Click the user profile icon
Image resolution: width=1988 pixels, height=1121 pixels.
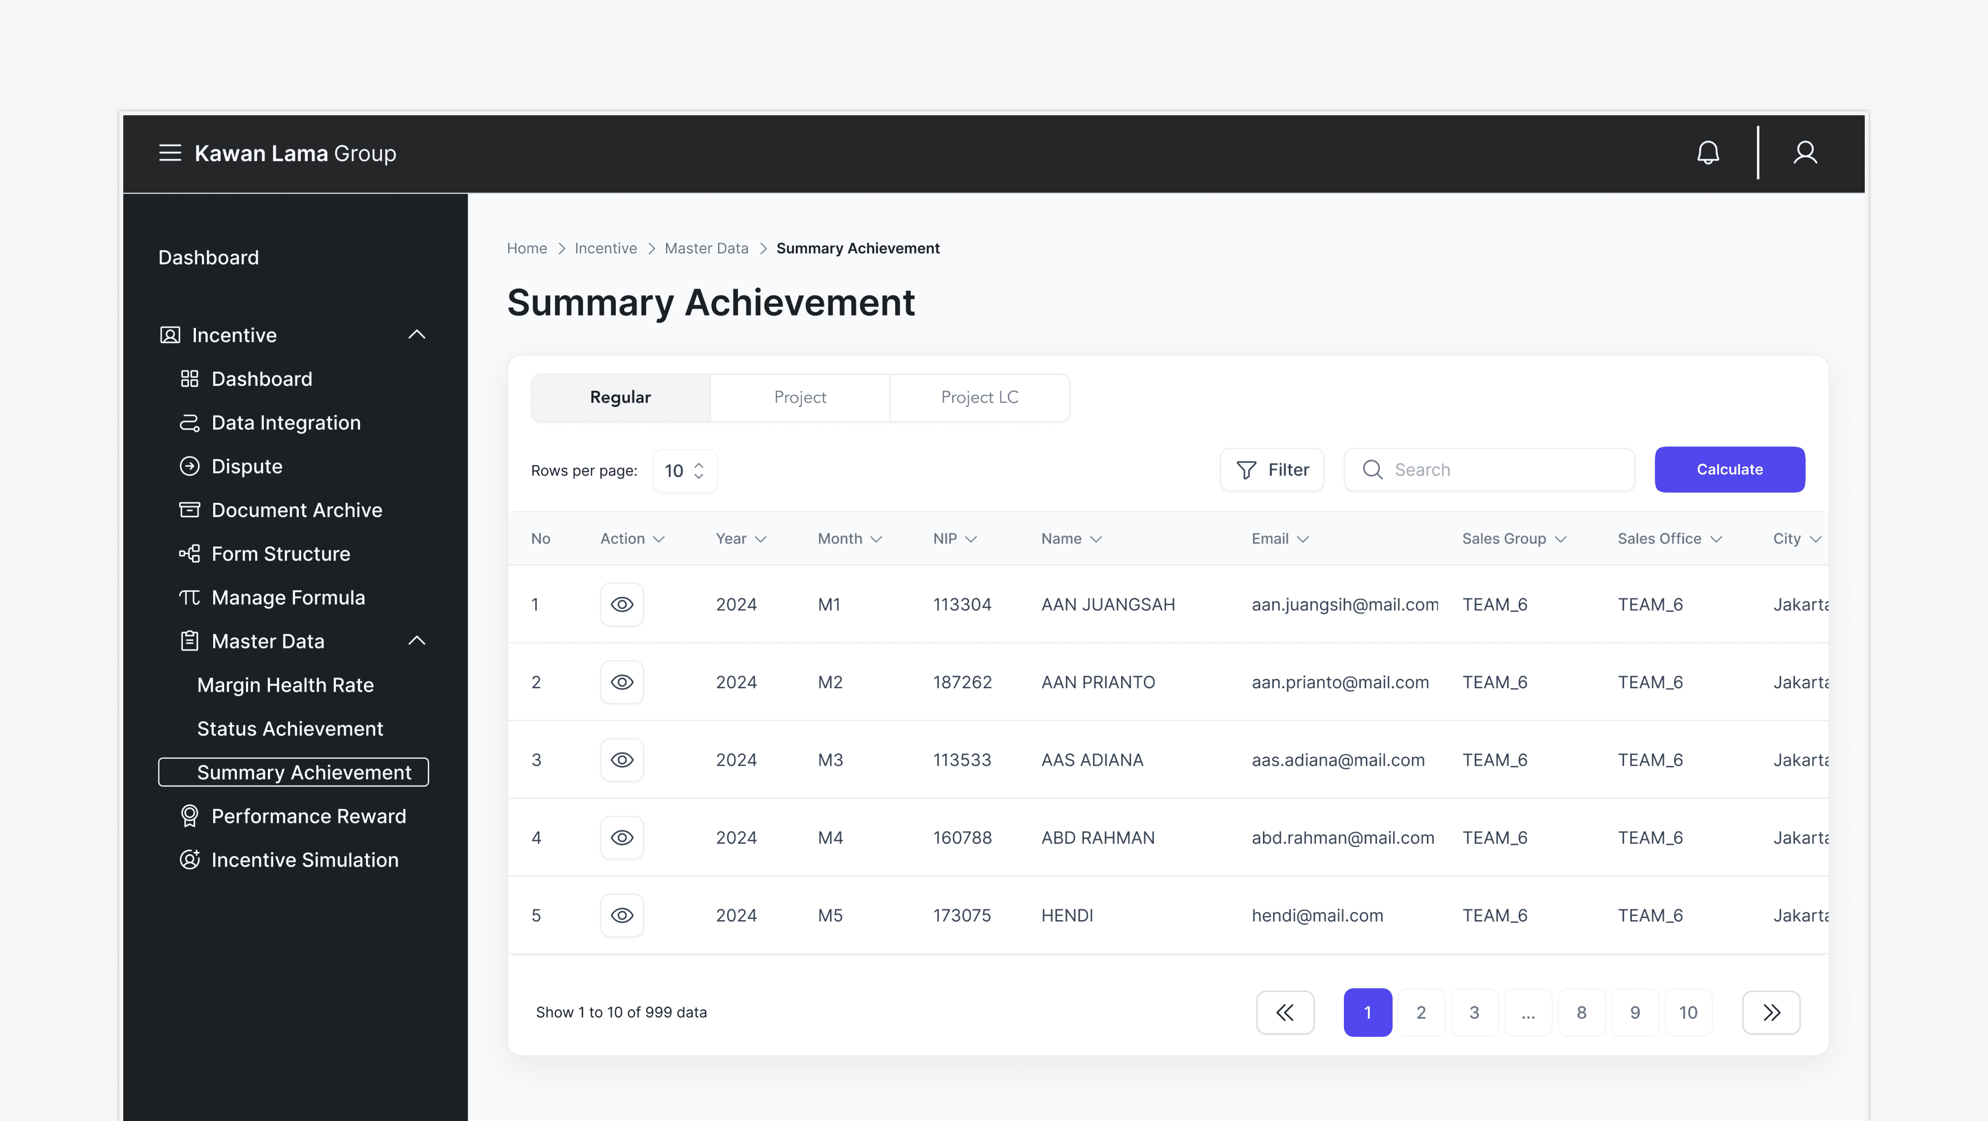tap(1806, 153)
